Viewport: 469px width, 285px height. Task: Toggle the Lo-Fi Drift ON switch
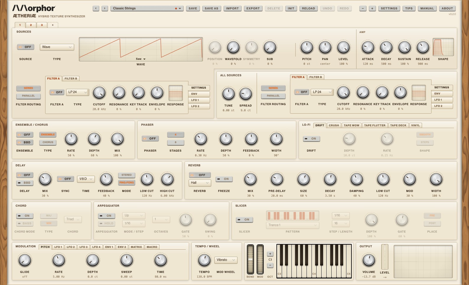[312, 139]
